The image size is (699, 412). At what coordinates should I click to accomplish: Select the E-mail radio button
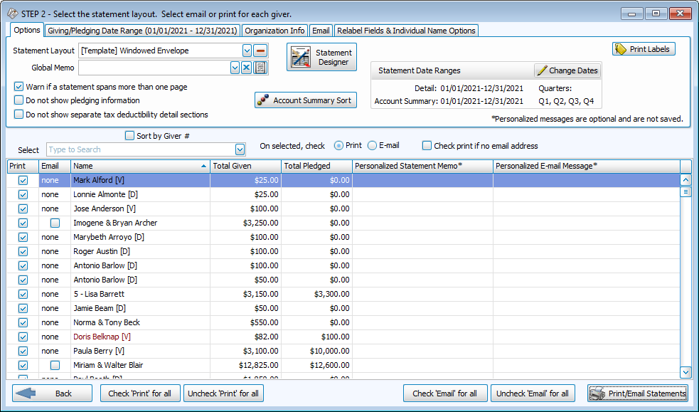coord(373,146)
